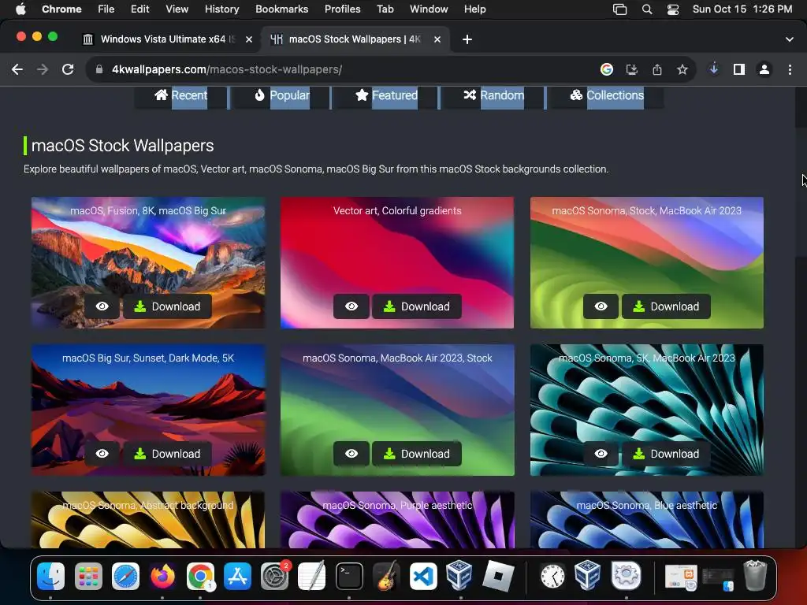Open the tab search chevron dropdown
807x605 pixels.
pyautogui.click(x=789, y=39)
